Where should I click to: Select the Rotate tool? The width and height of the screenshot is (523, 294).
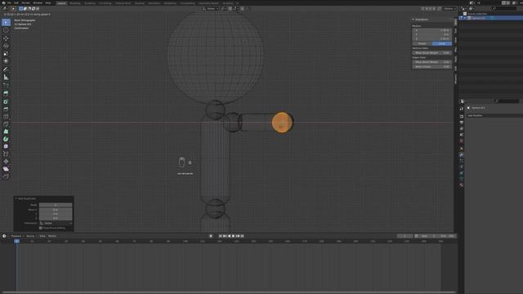(x=6, y=46)
